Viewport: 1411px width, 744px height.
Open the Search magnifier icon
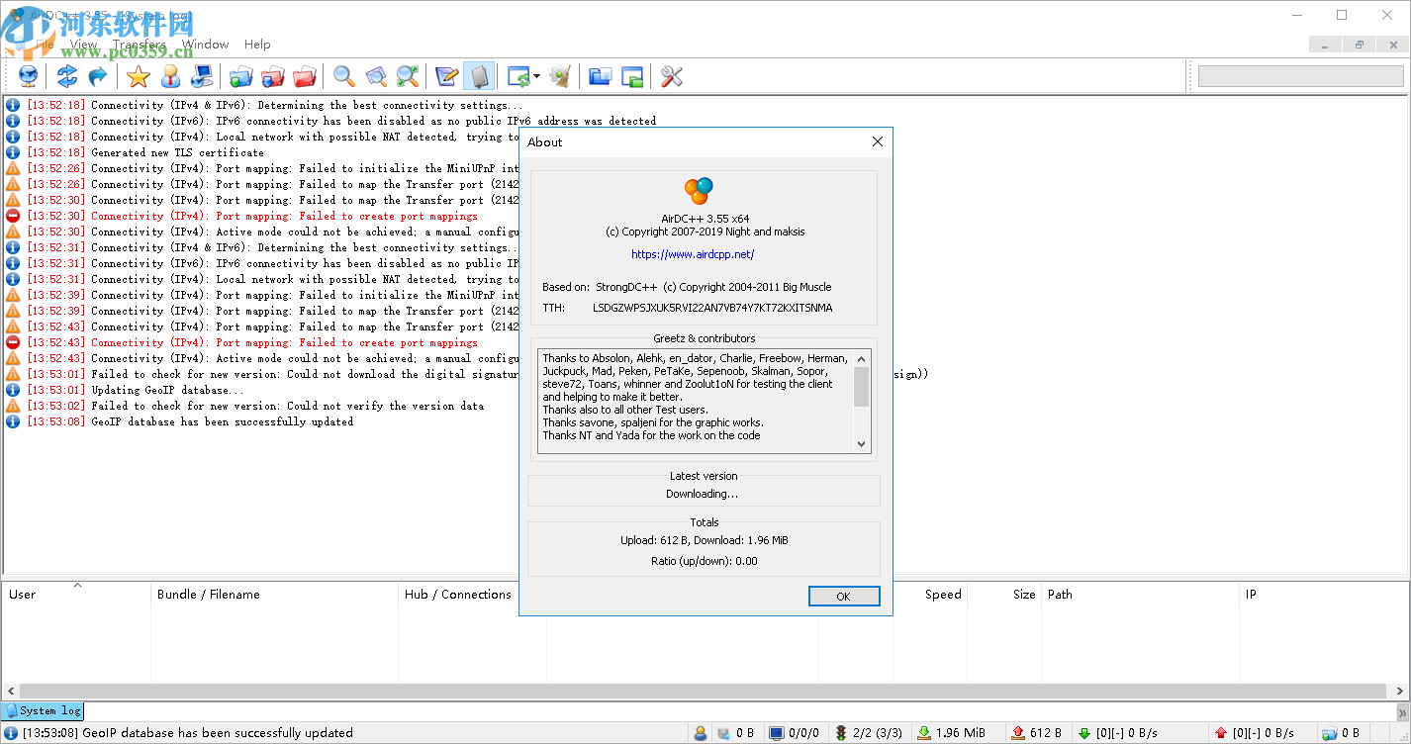tap(344, 76)
